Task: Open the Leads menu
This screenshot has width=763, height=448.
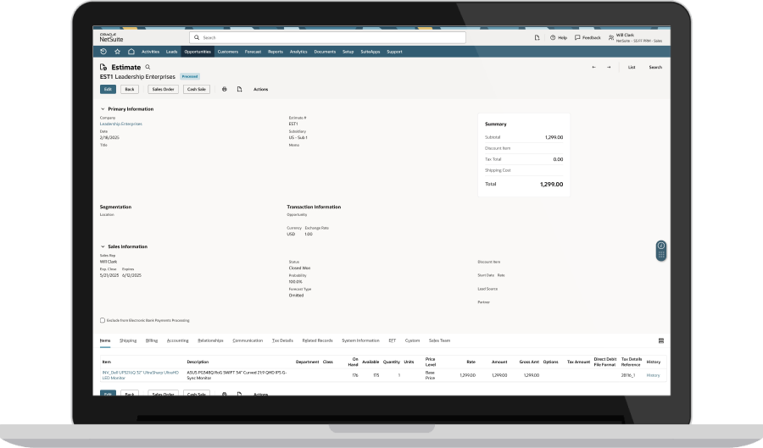Action: (172, 52)
